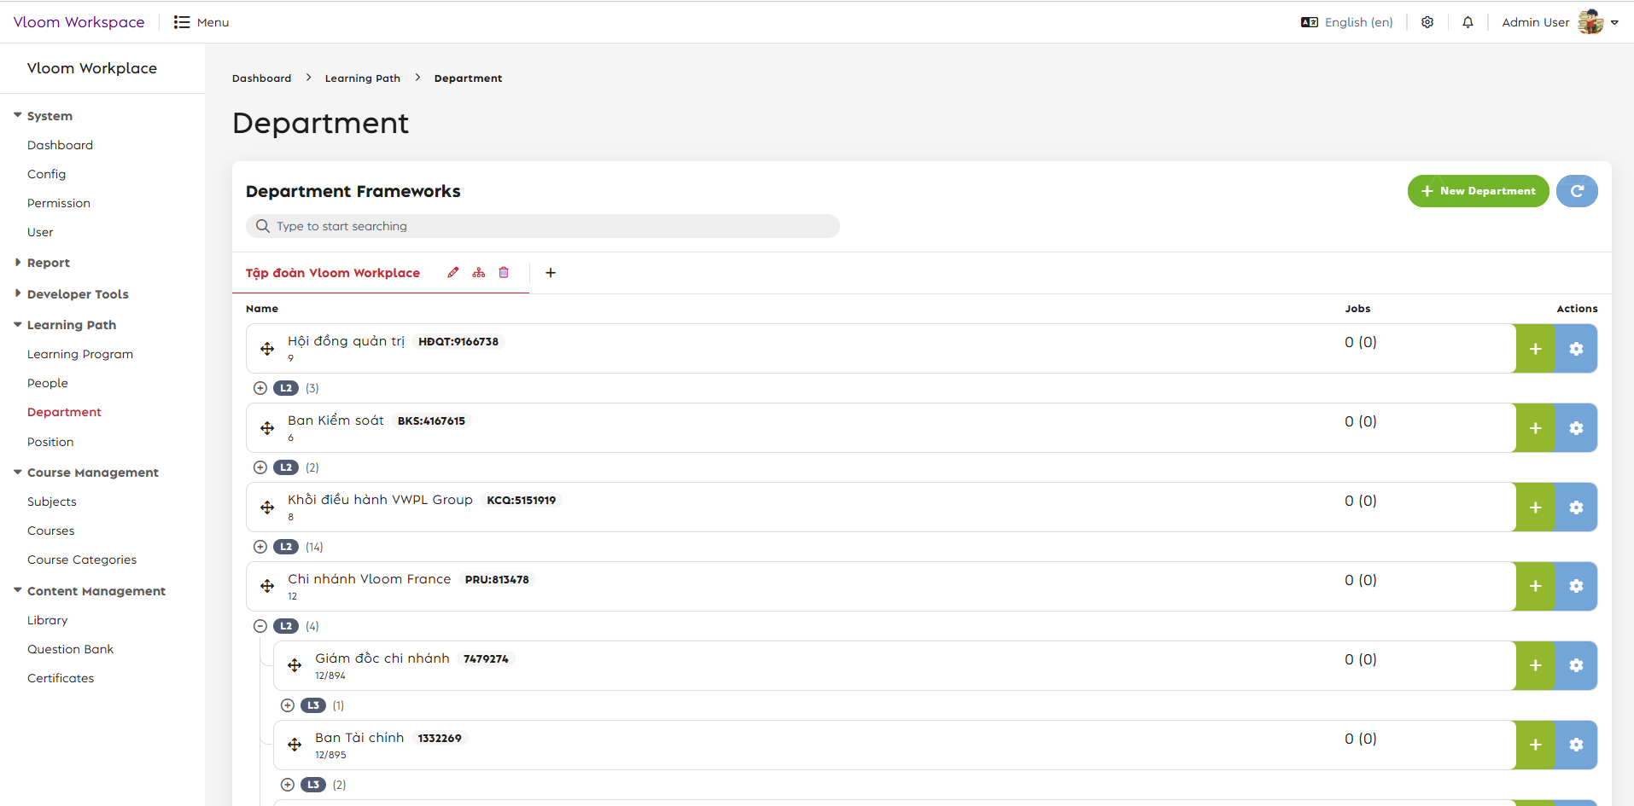
Task: Click the New Department button
Action: pyautogui.click(x=1478, y=191)
